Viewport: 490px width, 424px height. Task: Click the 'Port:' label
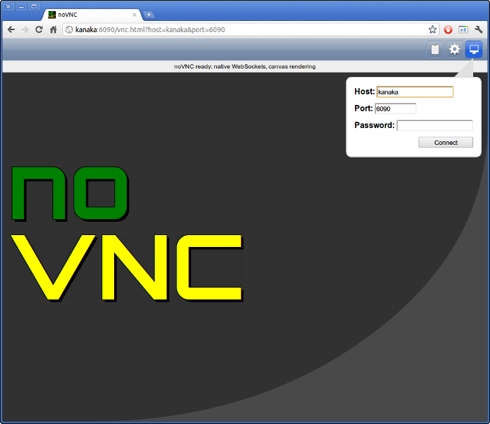363,108
